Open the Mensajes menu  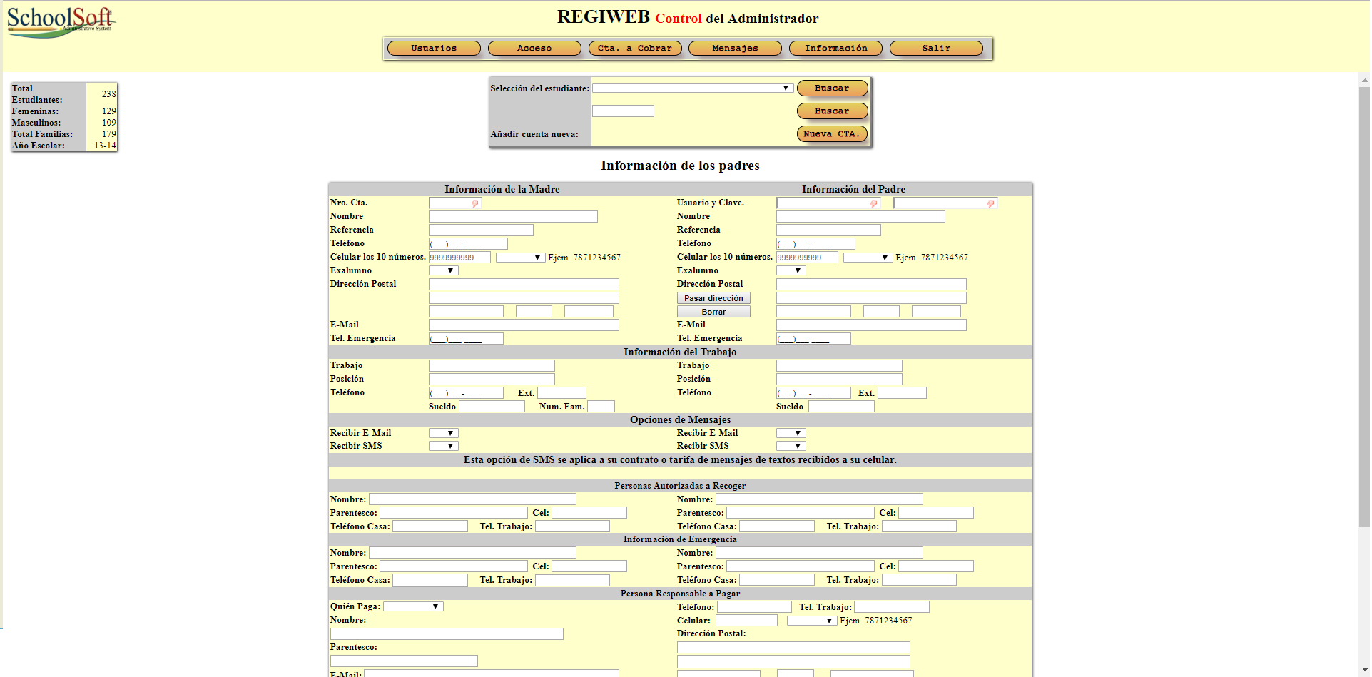point(735,49)
